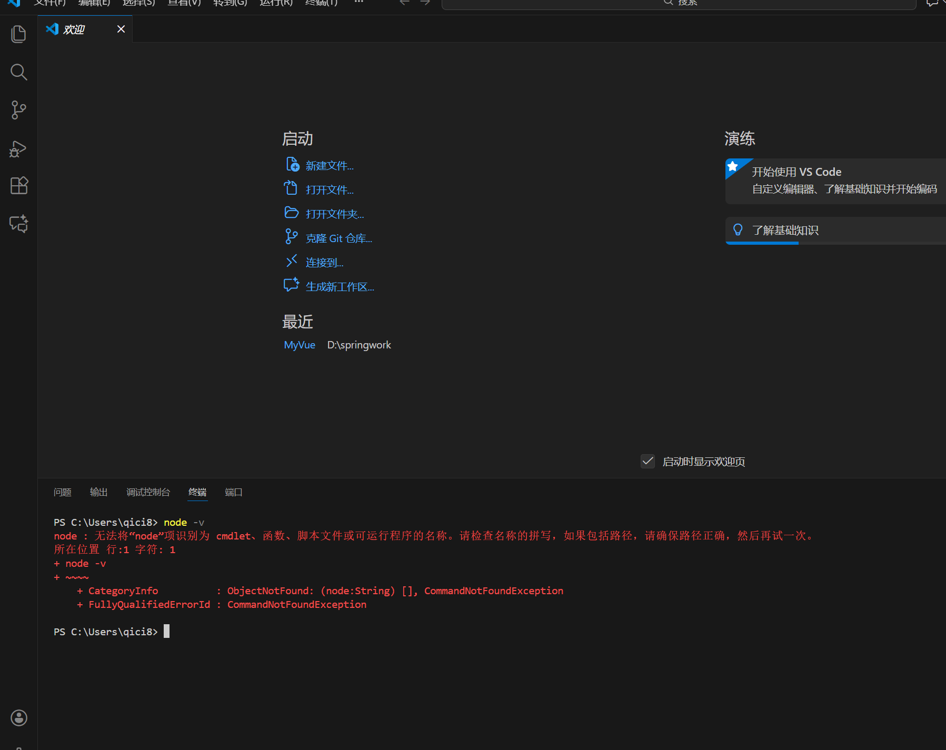Viewport: 946px width, 750px height.
Task: Open the 文件(F) menu
Action: pos(50,3)
